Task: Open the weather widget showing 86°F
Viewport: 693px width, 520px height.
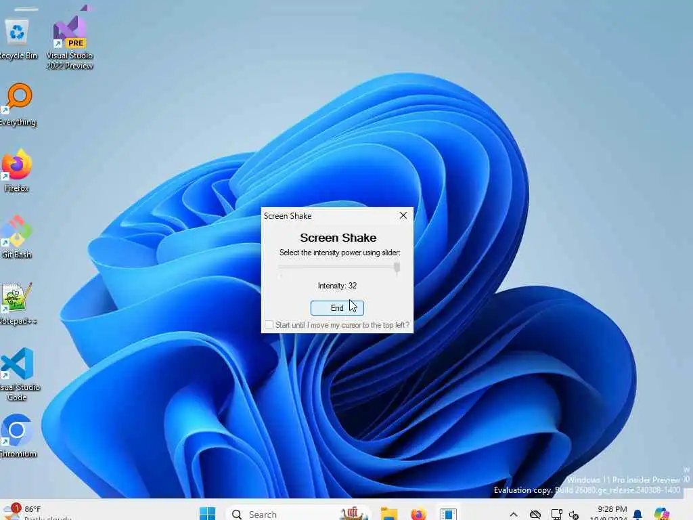Action: tap(37, 513)
